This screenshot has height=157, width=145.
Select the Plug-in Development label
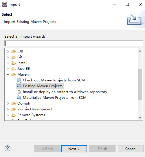[x=35, y=109]
